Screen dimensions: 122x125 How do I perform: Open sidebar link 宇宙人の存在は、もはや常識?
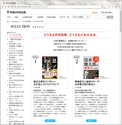16,111
